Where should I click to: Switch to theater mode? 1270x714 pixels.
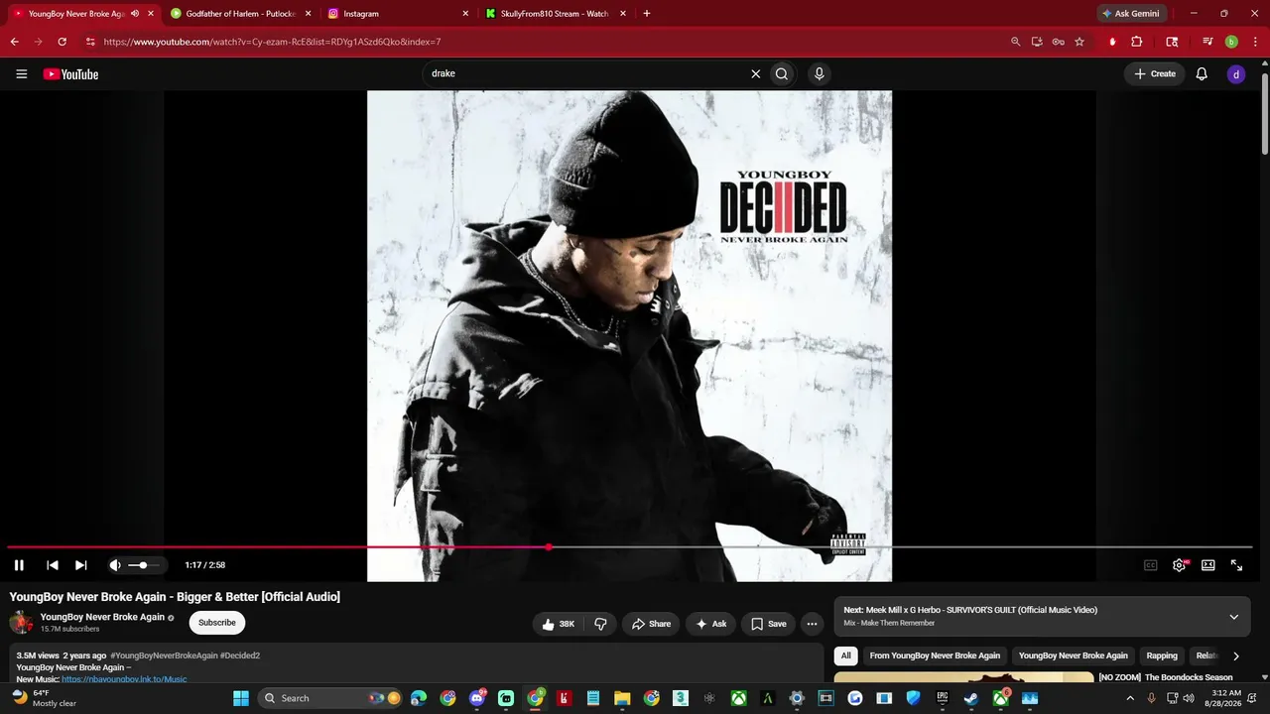click(x=1208, y=565)
